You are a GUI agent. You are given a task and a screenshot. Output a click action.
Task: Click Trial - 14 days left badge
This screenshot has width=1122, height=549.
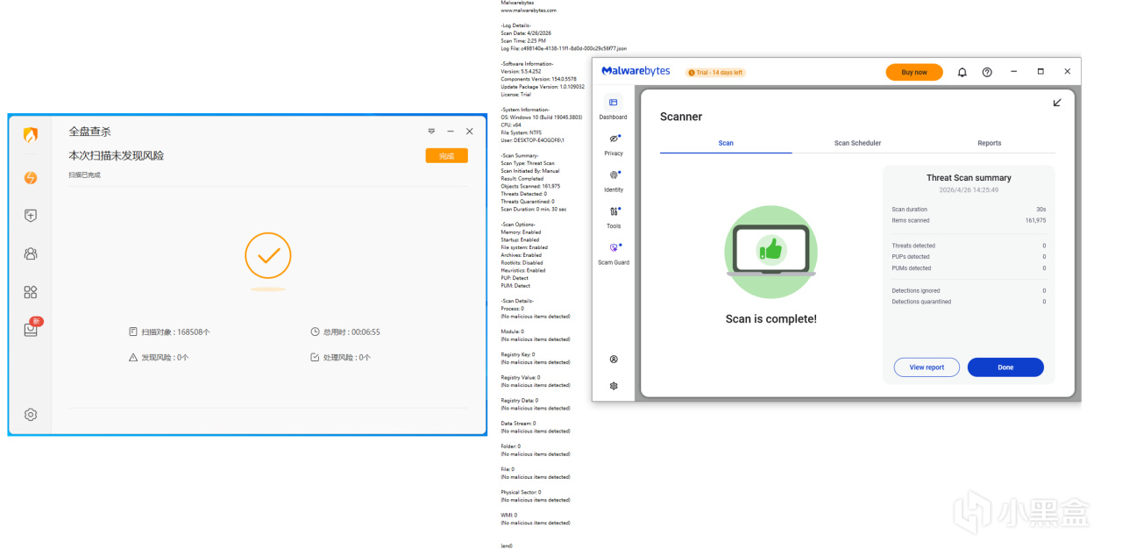coord(715,73)
